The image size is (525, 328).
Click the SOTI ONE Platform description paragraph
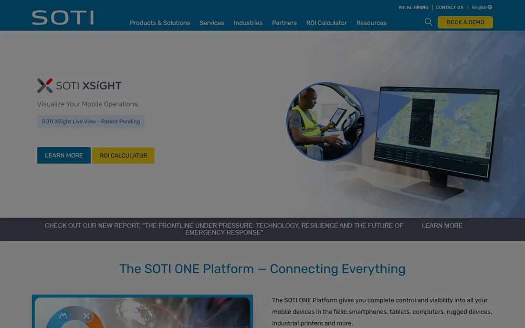click(x=382, y=312)
